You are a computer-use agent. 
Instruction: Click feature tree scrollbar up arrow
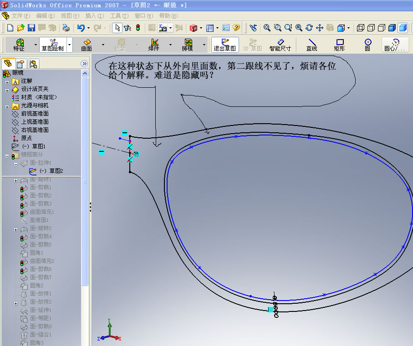pos(85,73)
